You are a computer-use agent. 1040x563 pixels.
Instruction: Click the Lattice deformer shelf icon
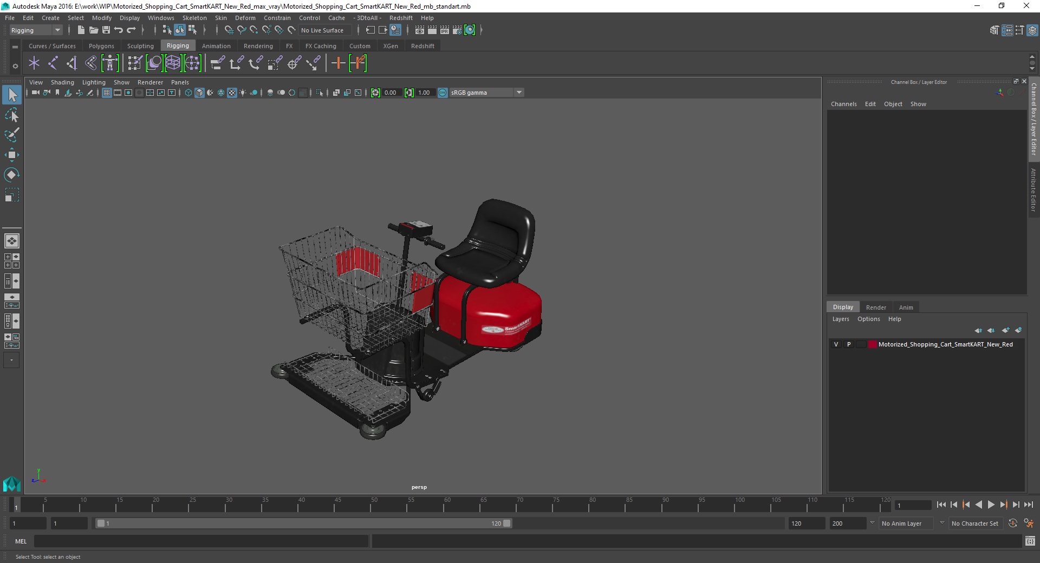click(x=173, y=63)
